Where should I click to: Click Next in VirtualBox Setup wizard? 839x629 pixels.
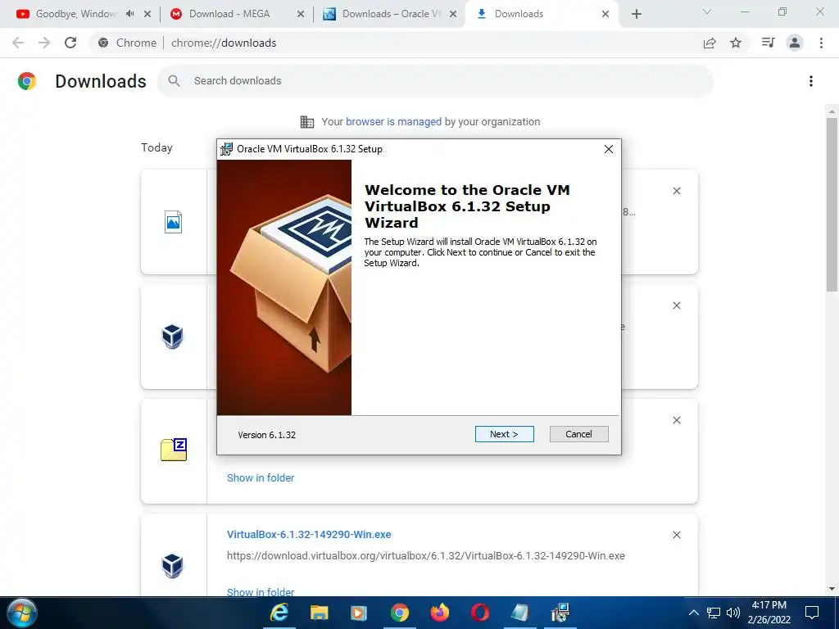point(504,434)
